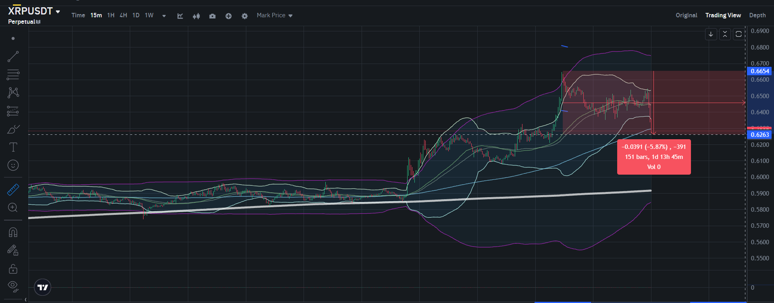774x303 pixels.
Task: Select the zoom in tool
Action: coord(13,208)
